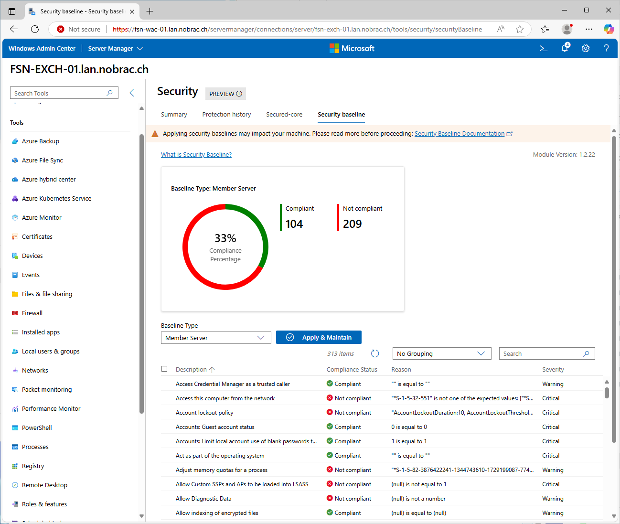
Task: Open the Azure Monitor icon
Action: (15, 218)
